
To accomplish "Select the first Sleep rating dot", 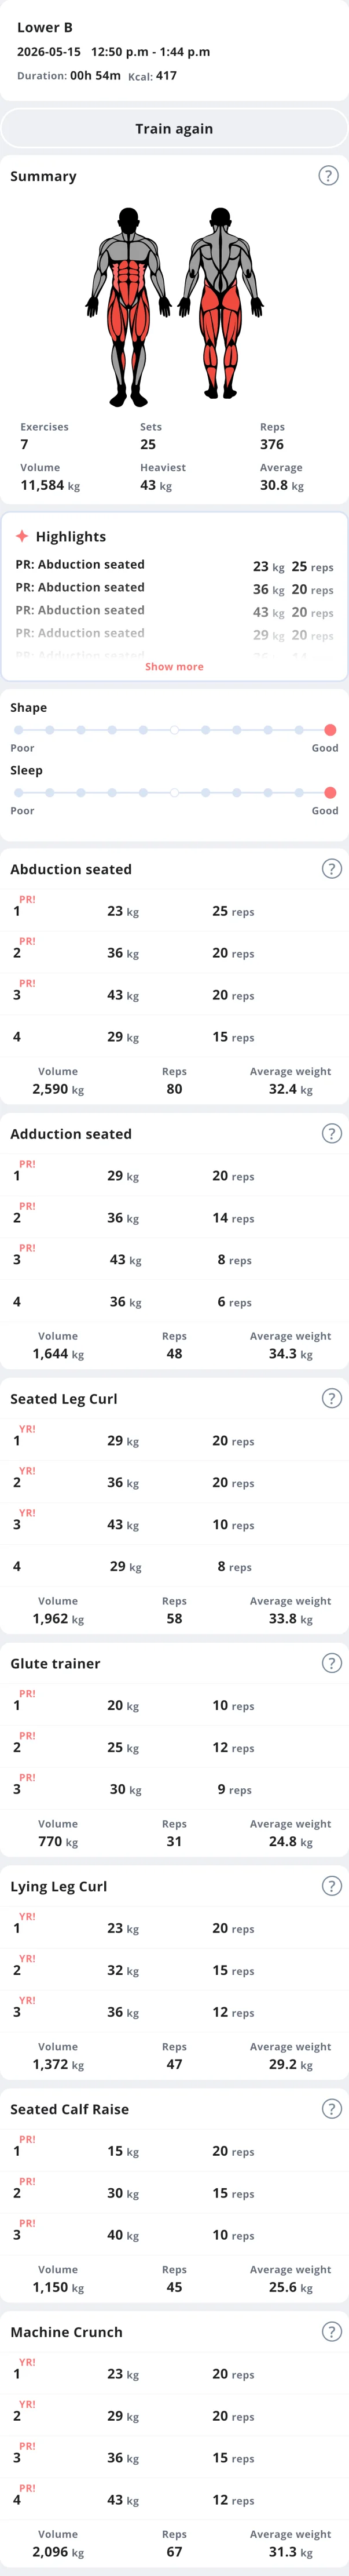I will tap(19, 793).
